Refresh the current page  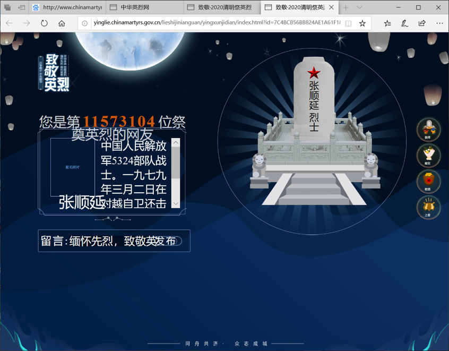(44, 23)
